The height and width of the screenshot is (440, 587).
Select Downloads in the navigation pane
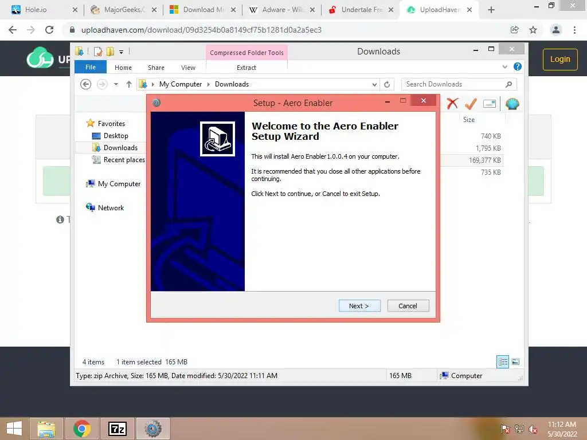pos(120,147)
